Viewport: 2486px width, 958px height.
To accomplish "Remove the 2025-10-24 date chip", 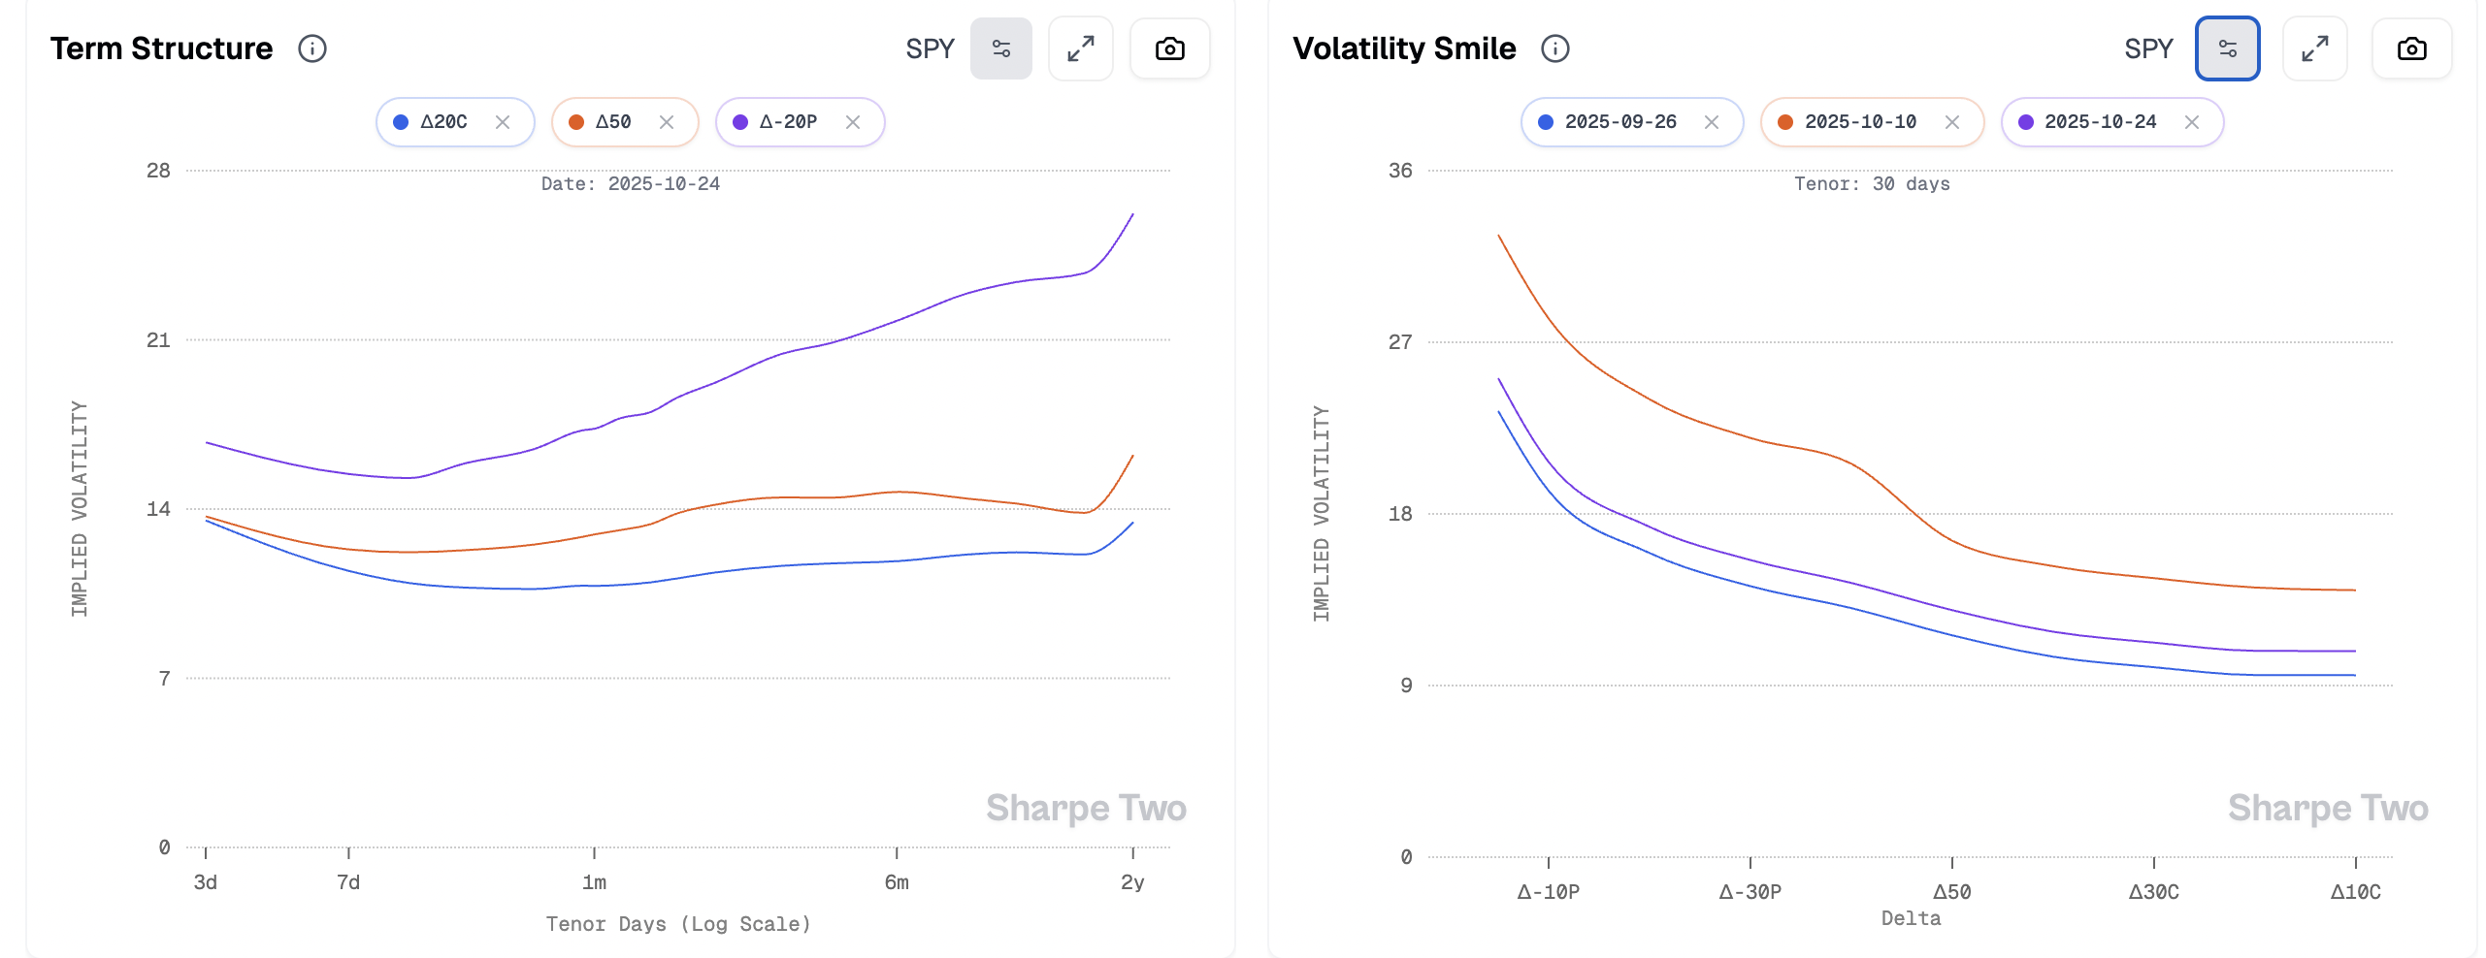I will point(2192,122).
